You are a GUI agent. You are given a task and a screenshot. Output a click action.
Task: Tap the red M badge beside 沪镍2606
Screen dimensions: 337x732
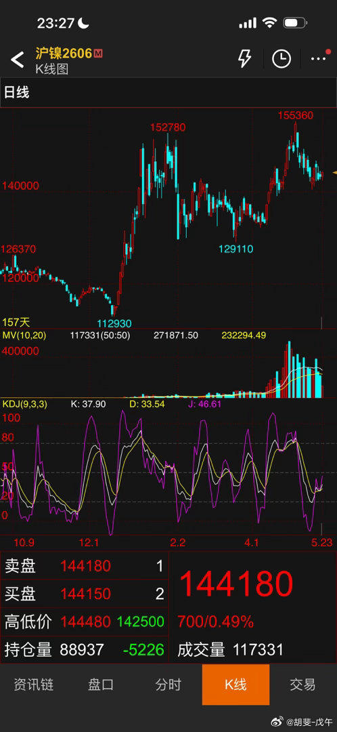point(98,54)
